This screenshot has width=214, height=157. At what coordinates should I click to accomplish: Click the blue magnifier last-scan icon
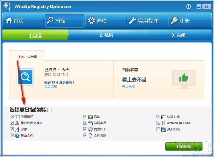click(x=25, y=77)
